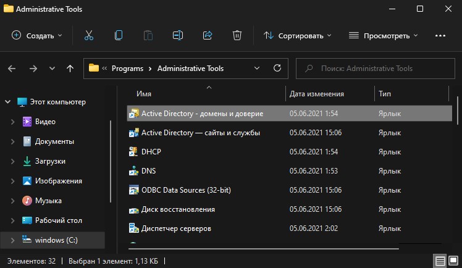462x268 pixels.
Task: Click Active Directory домены и доверие icon
Action: 133,114
